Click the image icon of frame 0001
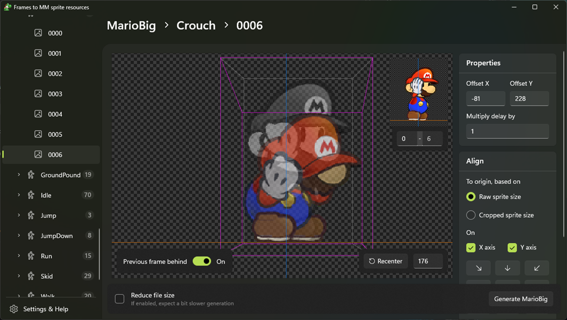The image size is (567, 320). click(x=38, y=53)
